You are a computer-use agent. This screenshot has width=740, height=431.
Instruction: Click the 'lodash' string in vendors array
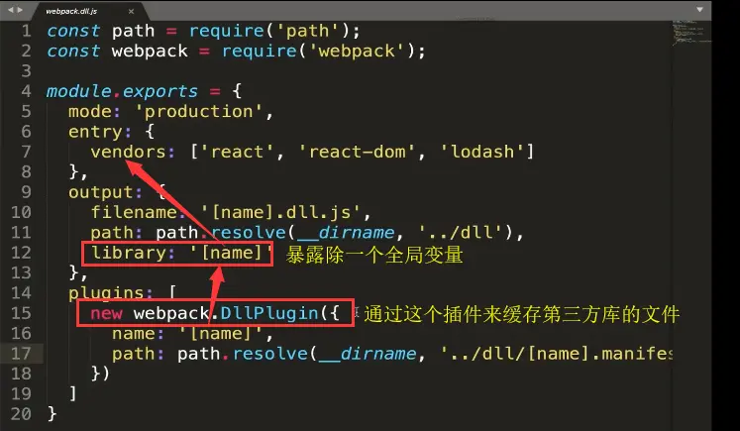pyautogui.click(x=482, y=152)
